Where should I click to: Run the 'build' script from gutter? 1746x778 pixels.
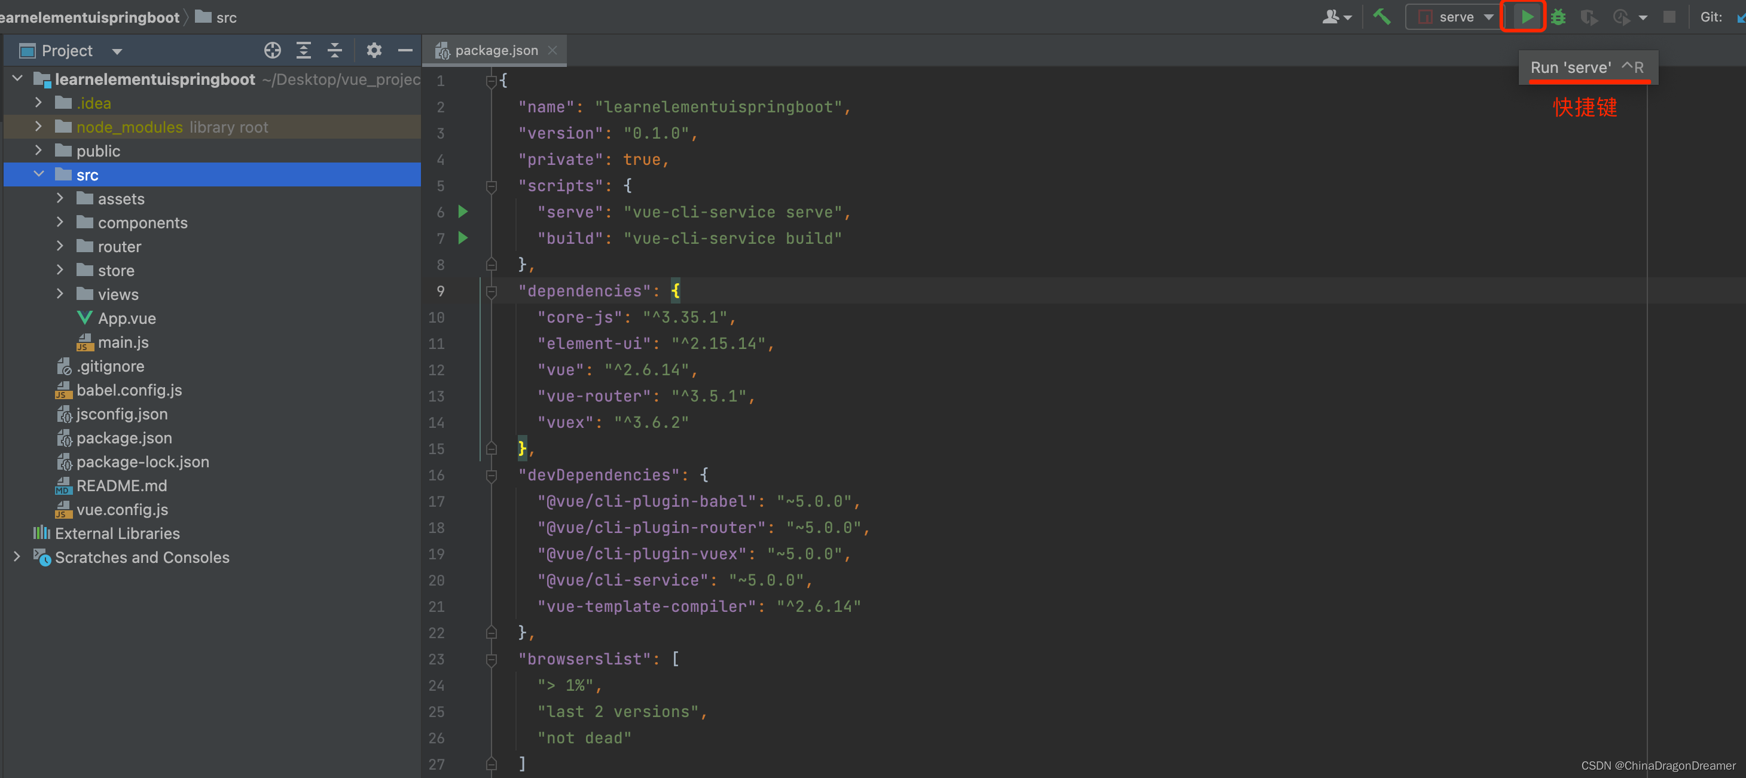coord(463,238)
